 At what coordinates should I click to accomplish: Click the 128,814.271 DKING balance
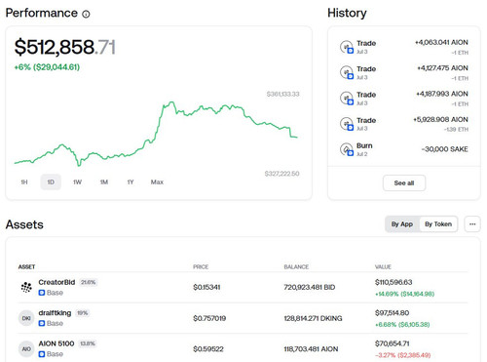click(313, 318)
